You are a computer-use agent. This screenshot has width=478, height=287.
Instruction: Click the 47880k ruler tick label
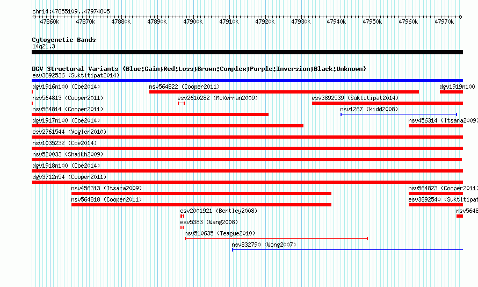click(121, 21)
